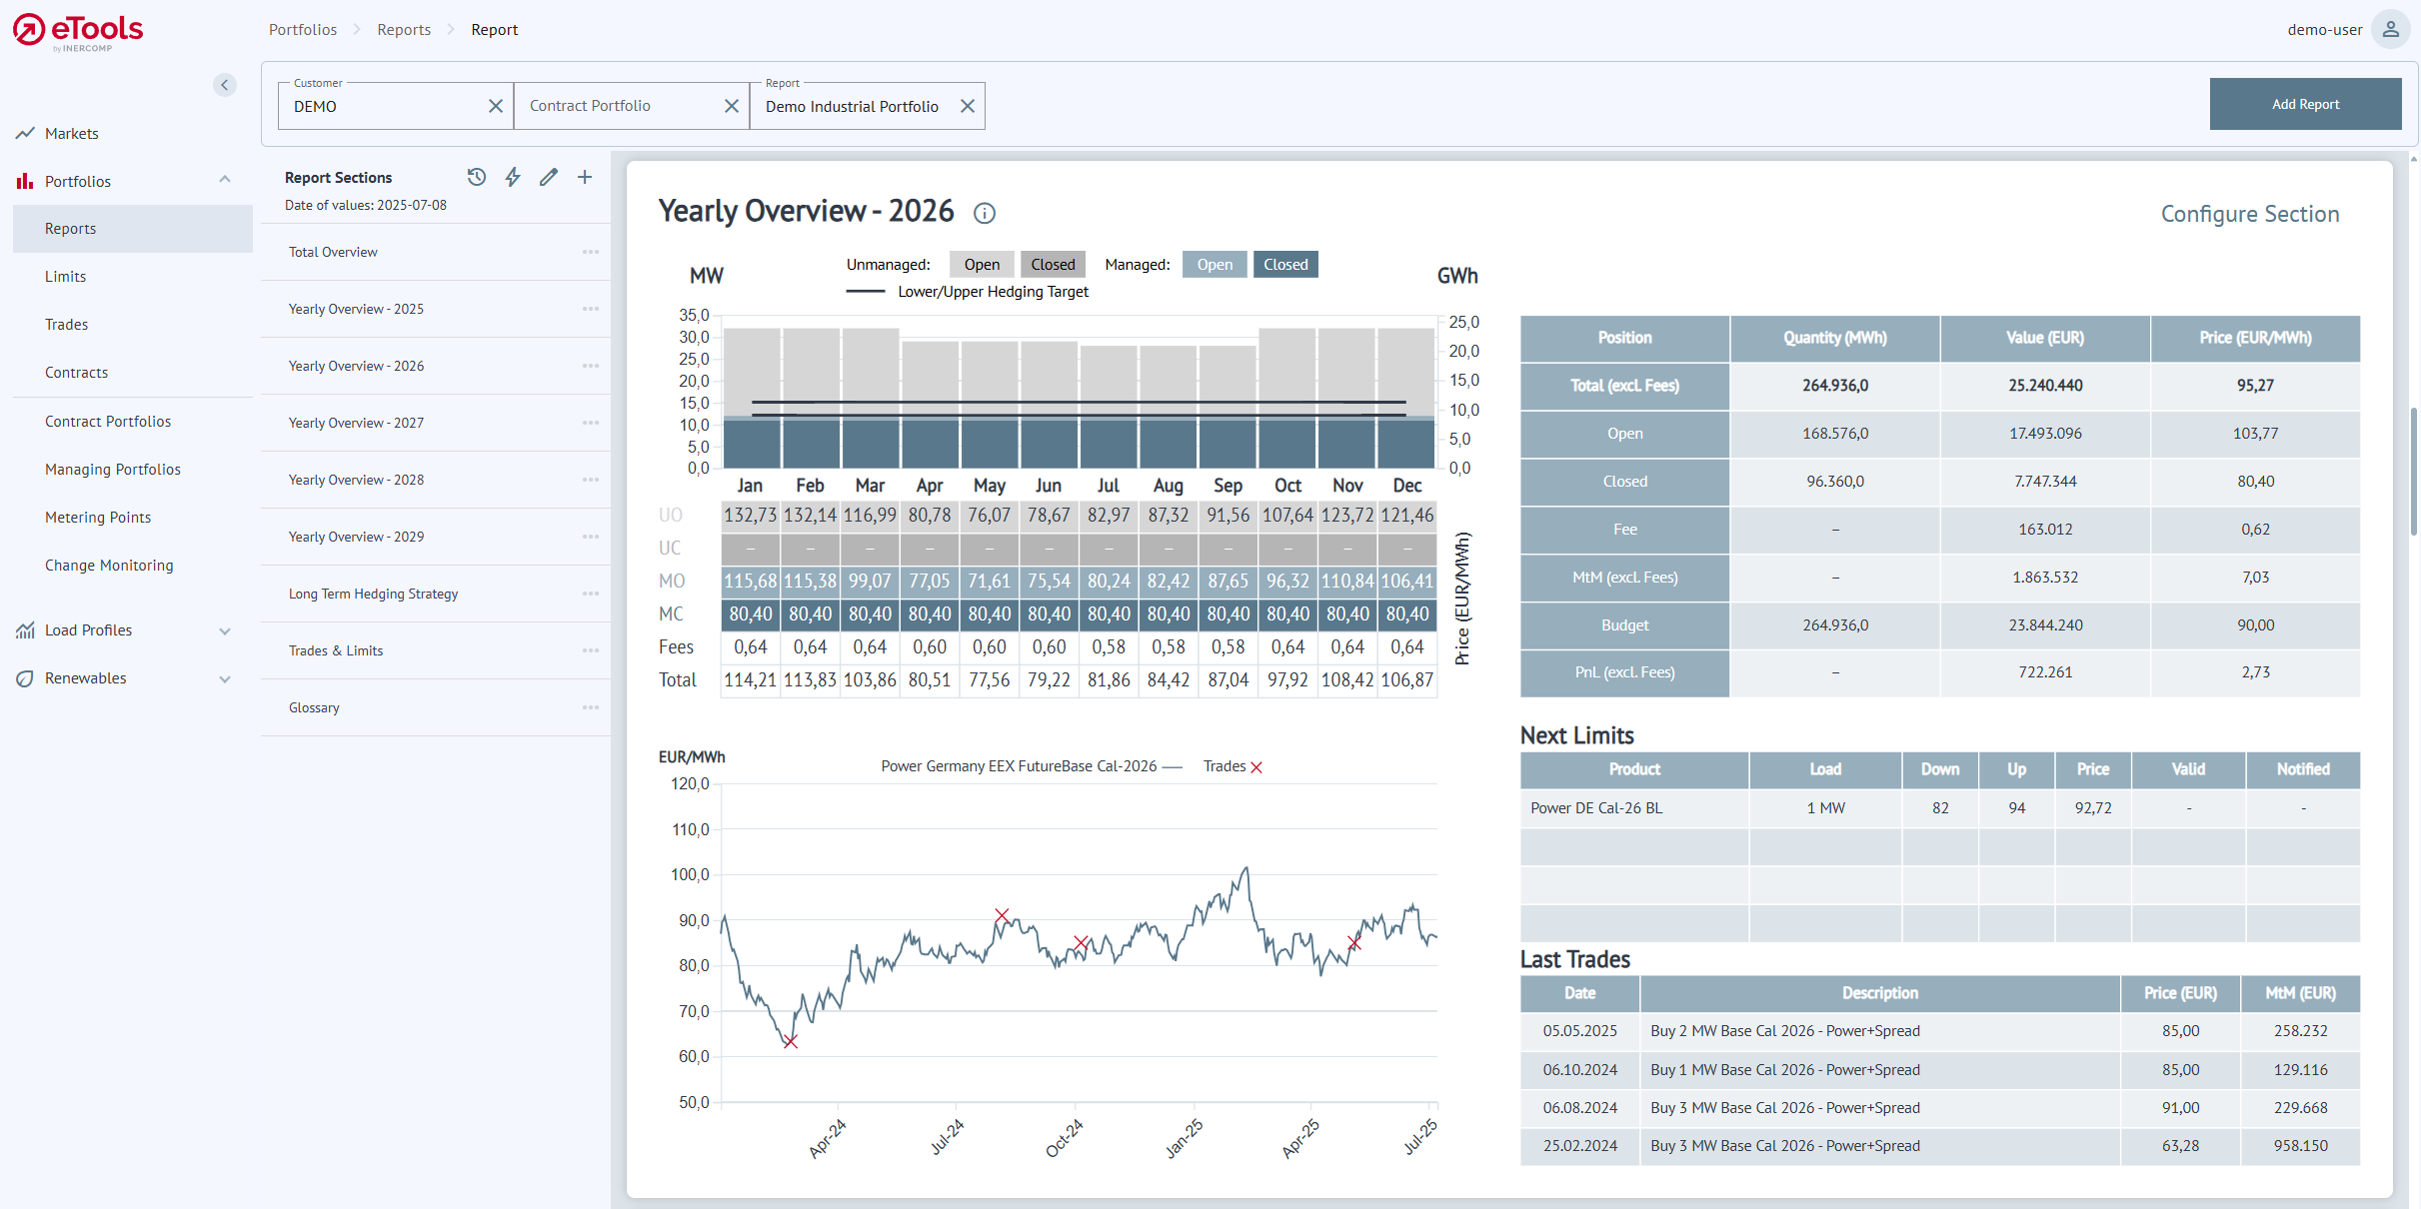The height and width of the screenshot is (1209, 2421).
Task: Open Configure Section link
Action: (2249, 213)
